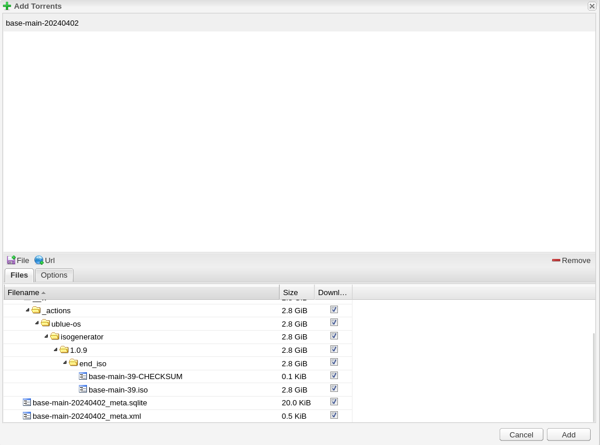This screenshot has height=445, width=600.
Task: Click the Url button label
Action: [50, 260]
